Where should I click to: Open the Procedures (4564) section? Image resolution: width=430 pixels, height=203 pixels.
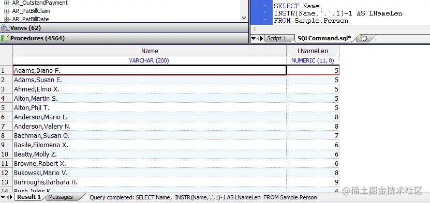[124, 38]
